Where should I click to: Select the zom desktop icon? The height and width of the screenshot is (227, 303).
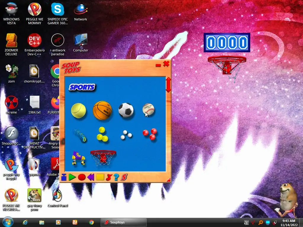click(12, 74)
